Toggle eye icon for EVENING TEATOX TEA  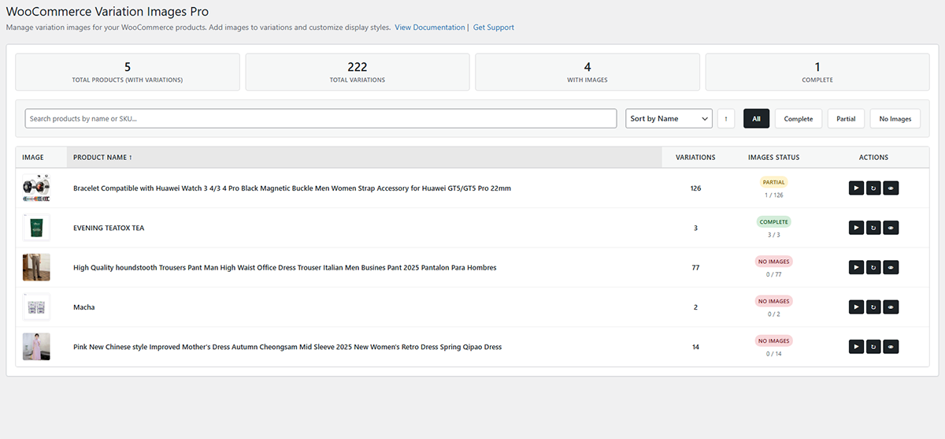(891, 228)
